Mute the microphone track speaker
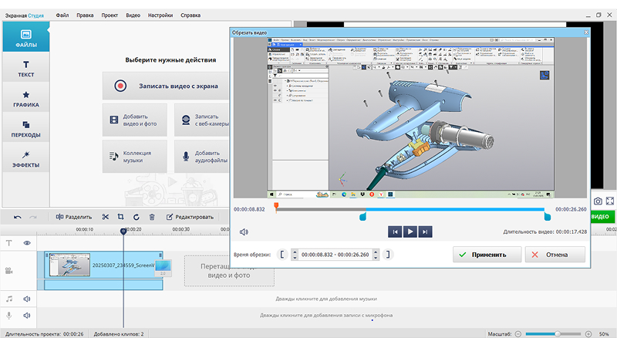Viewport: 617px width, 338px height. [x=26, y=315]
